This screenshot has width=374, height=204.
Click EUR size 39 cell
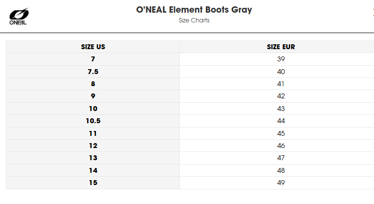click(281, 59)
